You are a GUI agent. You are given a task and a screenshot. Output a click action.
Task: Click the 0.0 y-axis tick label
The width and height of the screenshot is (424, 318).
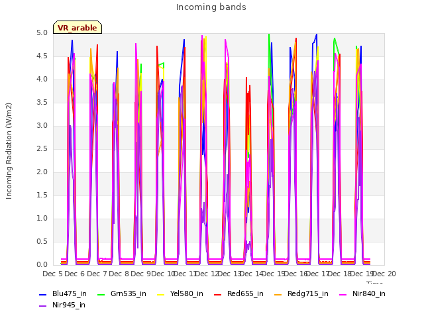42,264
